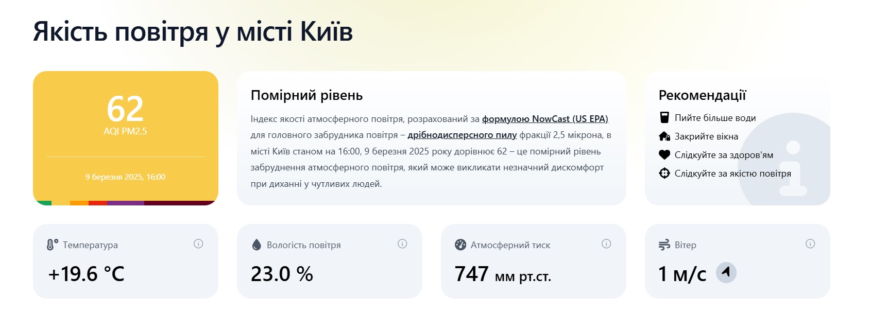Viewport: 871px width, 313px height.
Task: Click the water glass icon in recommendations
Action: [x=664, y=117]
